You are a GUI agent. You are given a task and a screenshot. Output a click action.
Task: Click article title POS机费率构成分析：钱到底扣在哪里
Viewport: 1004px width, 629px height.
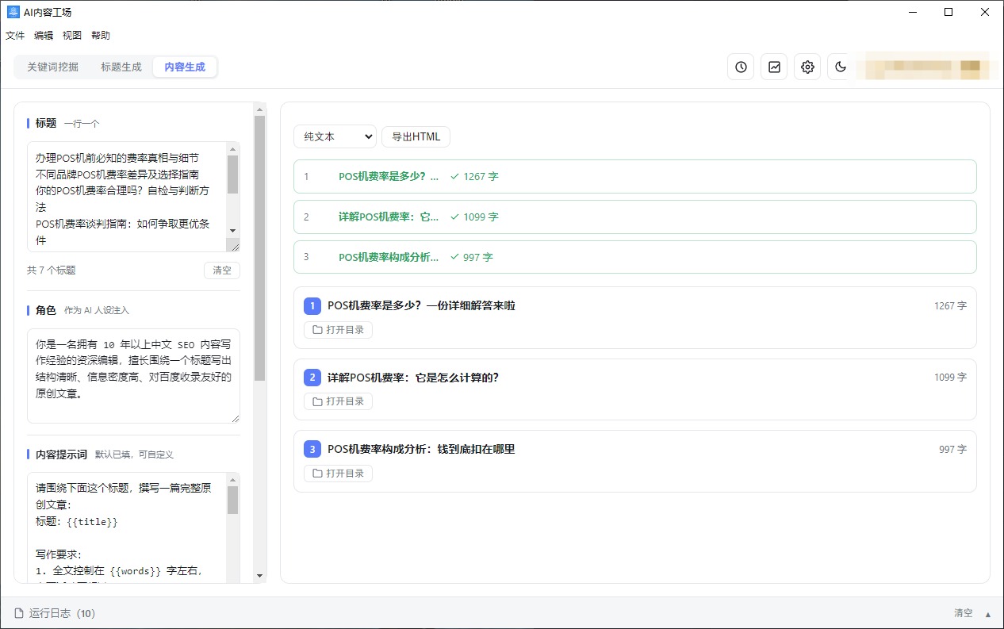421,449
